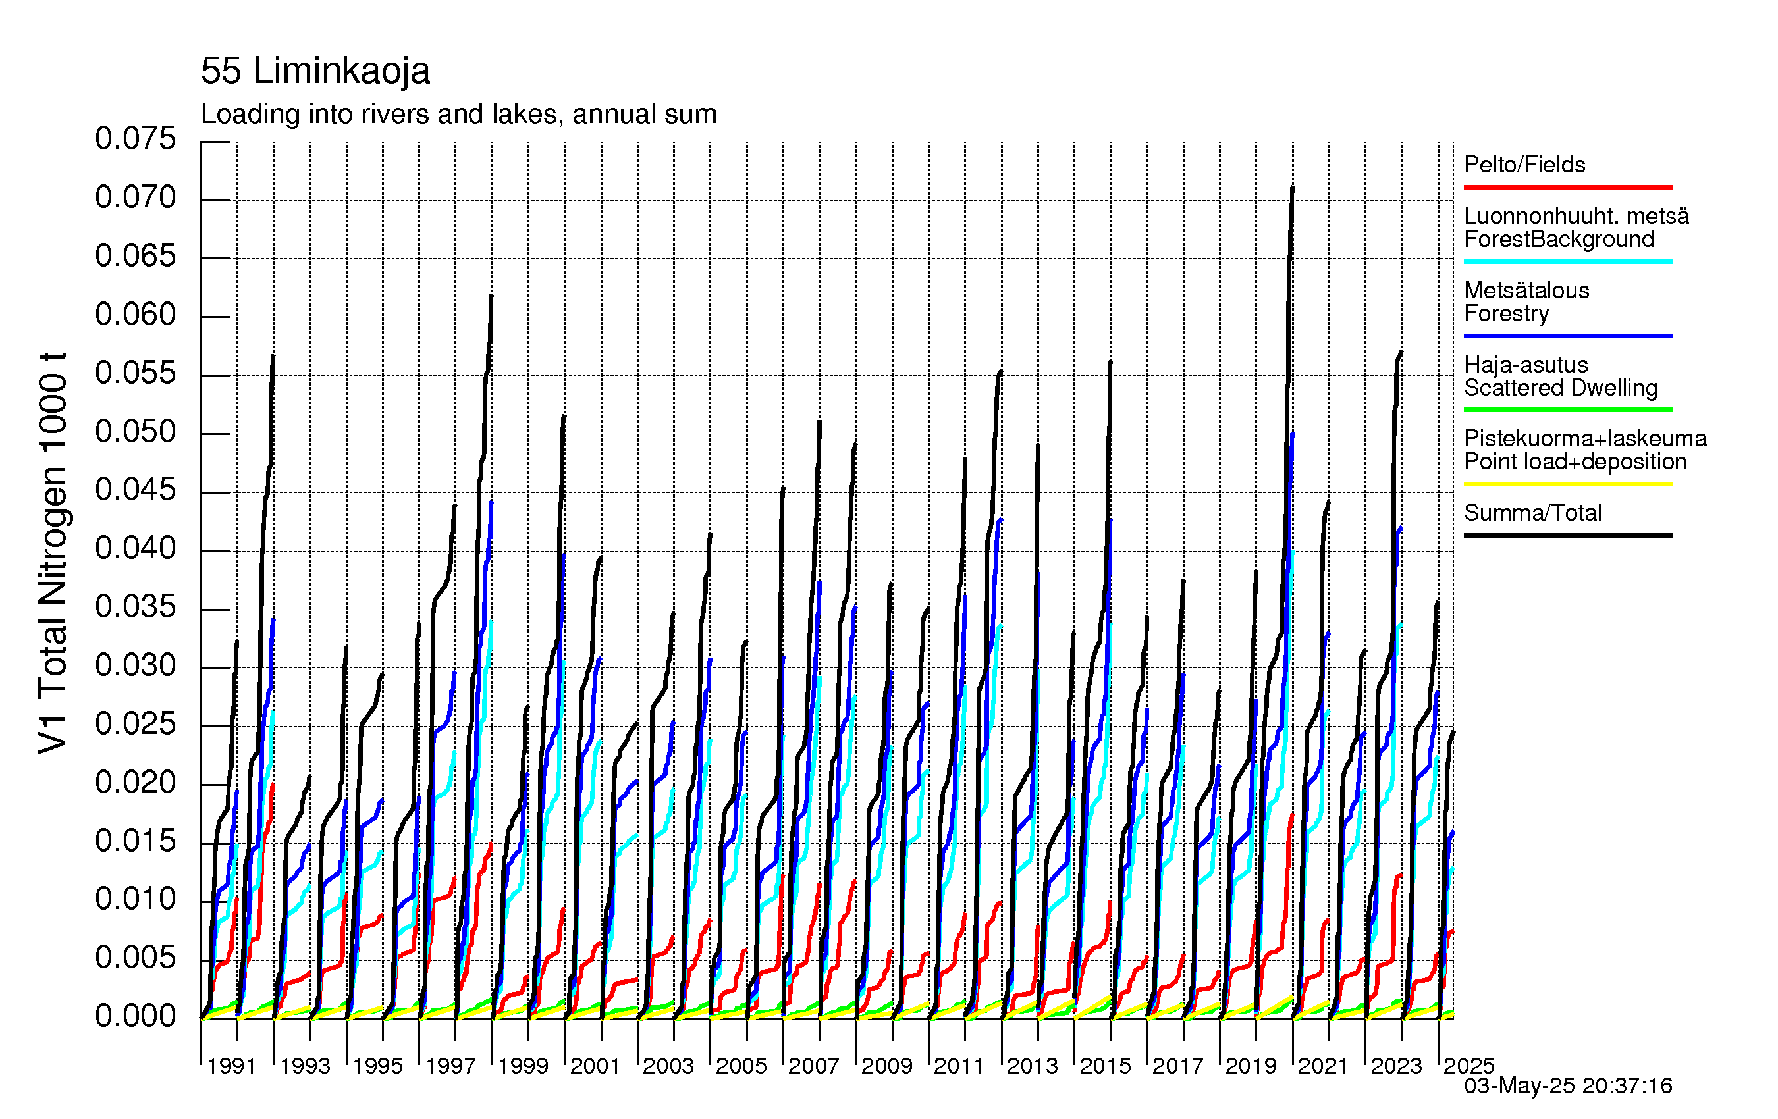Click the x-axis year label 2019

click(x=1251, y=1066)
